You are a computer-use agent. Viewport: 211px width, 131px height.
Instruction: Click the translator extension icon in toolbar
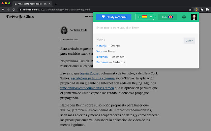point(196,9)
